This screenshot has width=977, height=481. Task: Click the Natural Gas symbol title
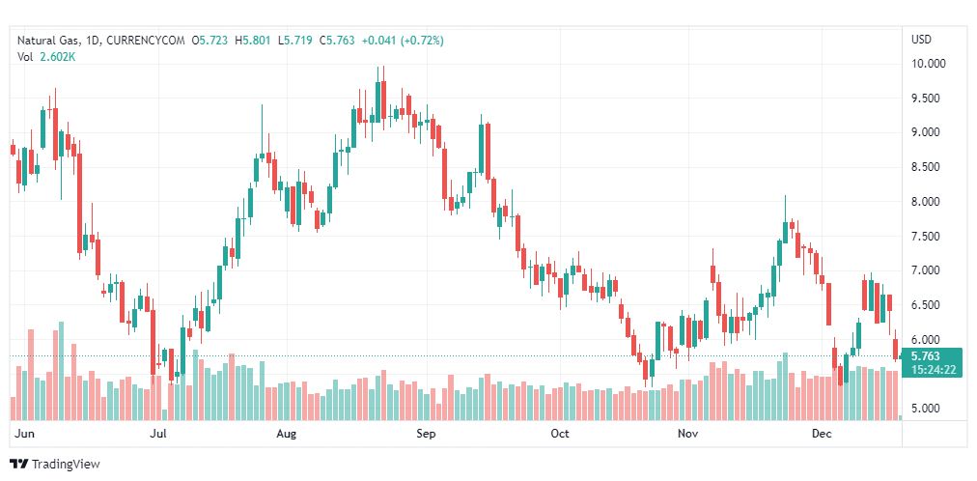pos(57,41)
